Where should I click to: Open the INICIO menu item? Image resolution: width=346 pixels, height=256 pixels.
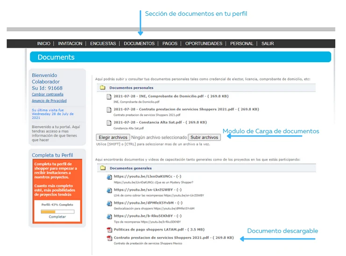tap(43, 43)
